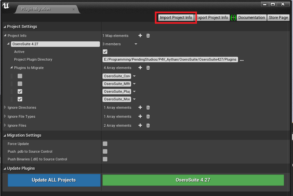The width and height of the screenshot is (293, 196).
Task: Expand Ignore Directories
Action: pyautogui.click(x=5, y=107)
